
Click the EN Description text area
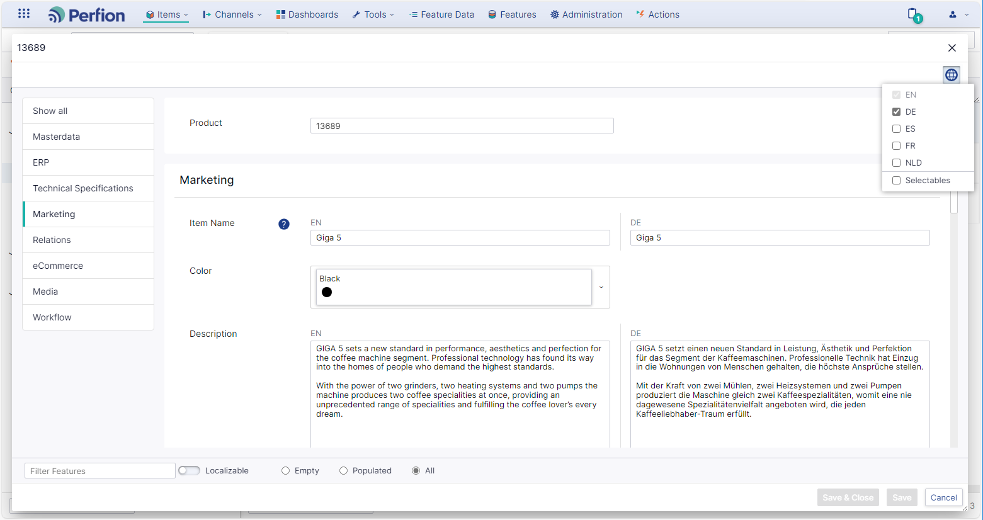460,394
